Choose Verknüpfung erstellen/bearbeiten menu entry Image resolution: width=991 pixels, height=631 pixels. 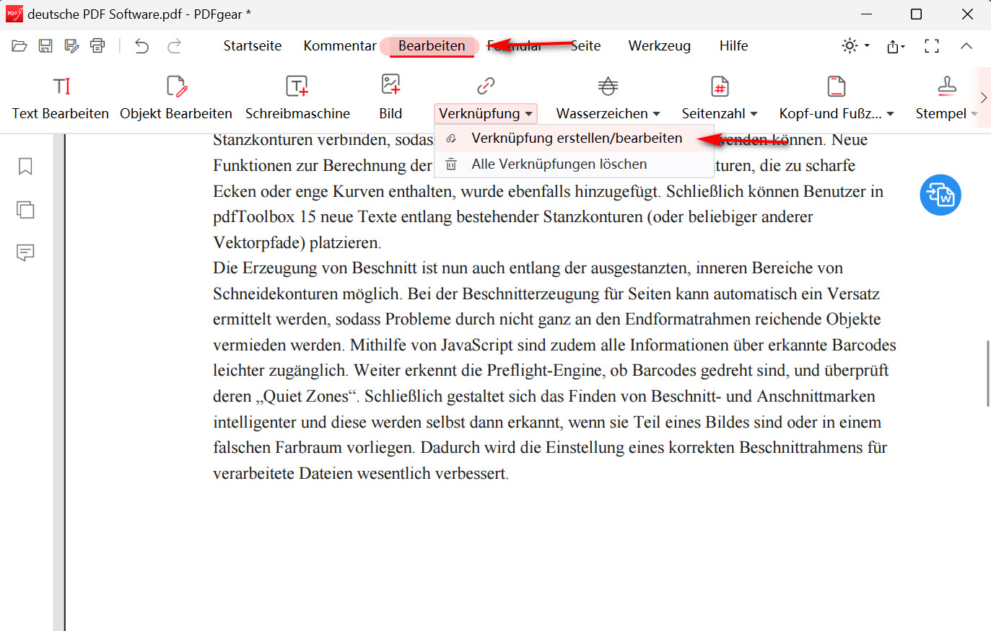[574, 138]
